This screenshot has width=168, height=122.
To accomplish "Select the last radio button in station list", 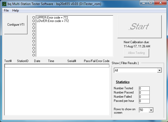I will tap(34, 55).
